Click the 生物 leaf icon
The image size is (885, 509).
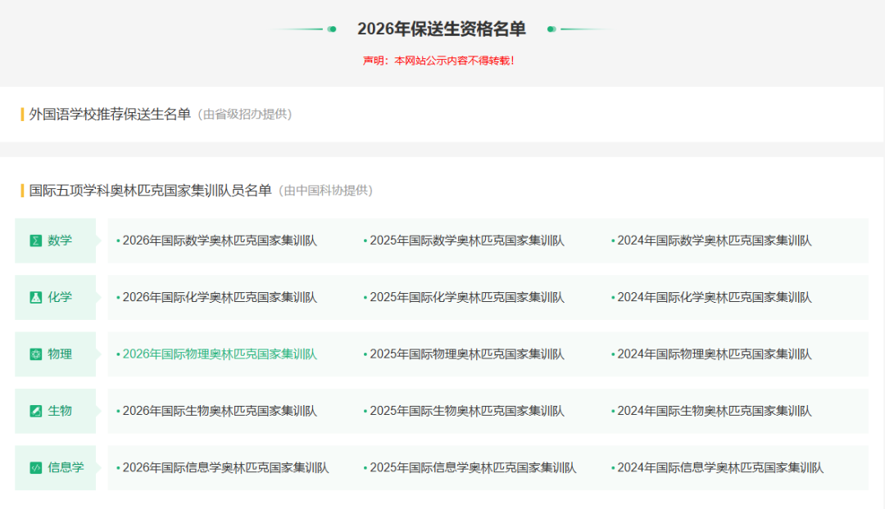click(35, 411)
